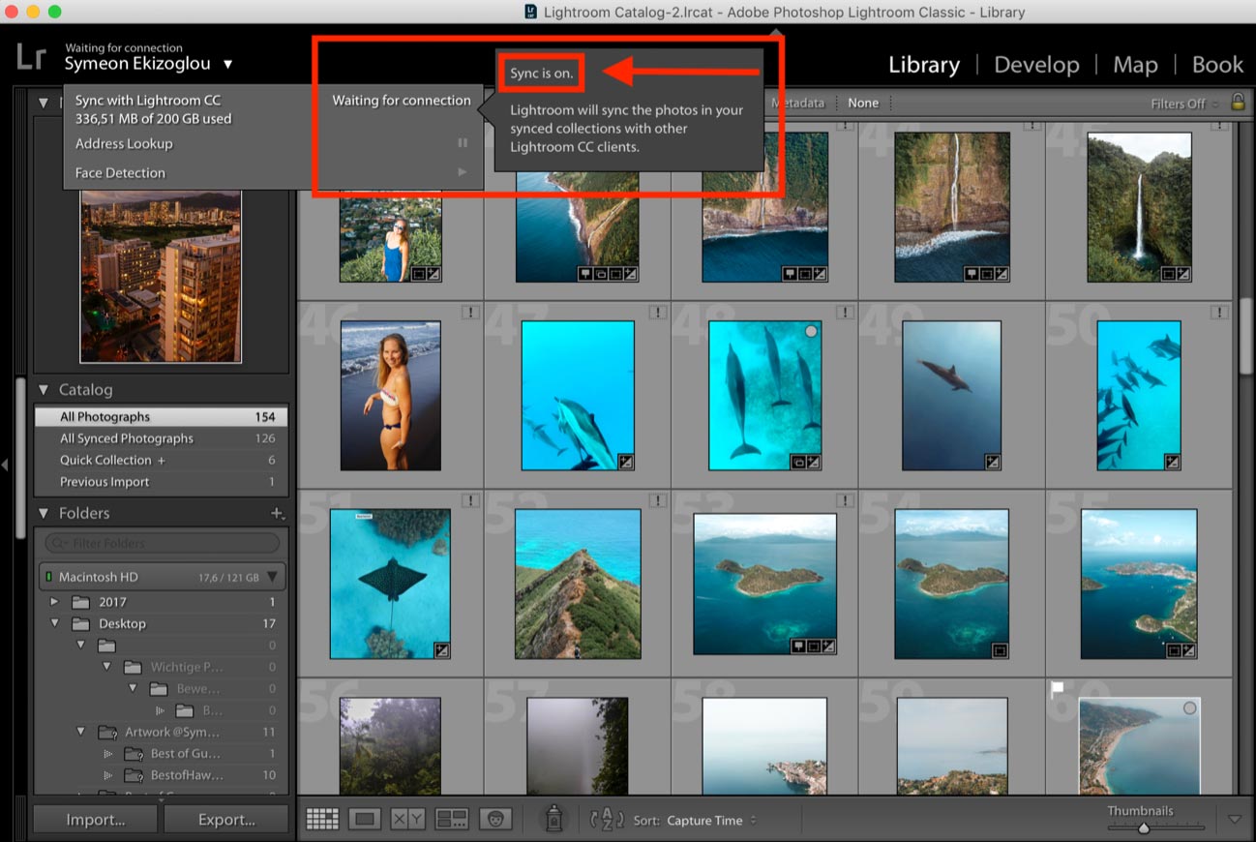Viewport: 1256px width, 842px height.
Task: Switch to the Develop module
Action: [x=1036, y=65]
